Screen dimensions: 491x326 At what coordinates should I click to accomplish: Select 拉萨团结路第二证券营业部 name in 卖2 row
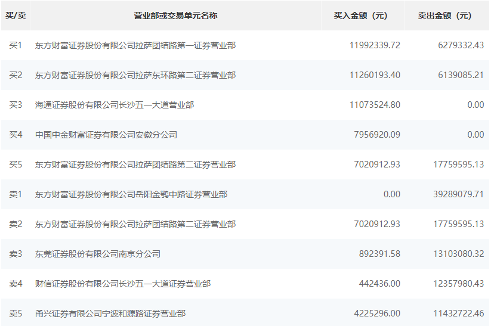coord(135,224)
